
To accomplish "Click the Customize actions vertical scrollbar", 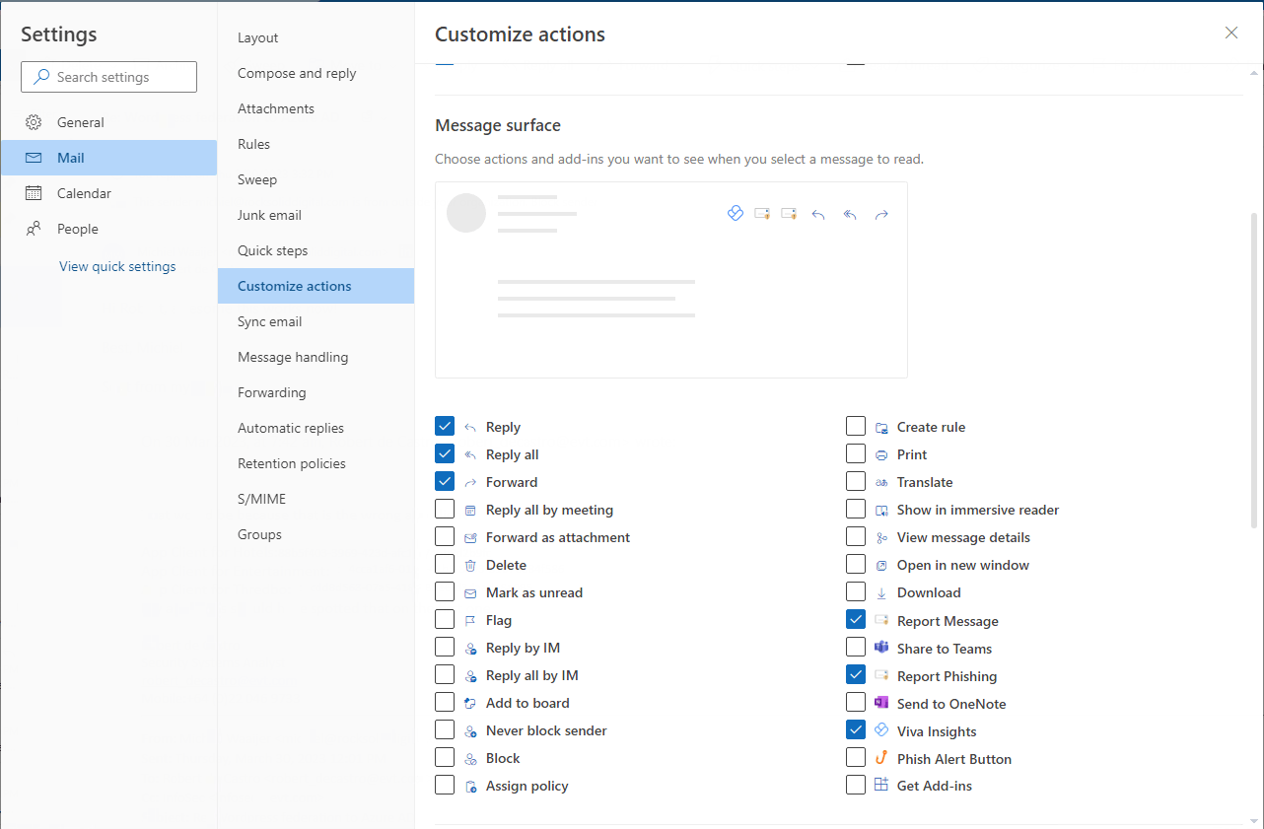I will coord(1254,370).
